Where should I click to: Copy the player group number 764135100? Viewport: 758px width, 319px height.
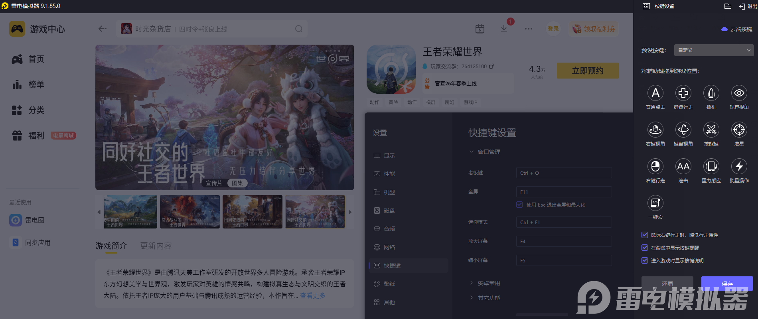click(492, 66)
